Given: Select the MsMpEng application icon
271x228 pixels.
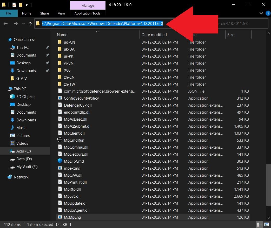Looking at the screenshot, I should point(60,217).
